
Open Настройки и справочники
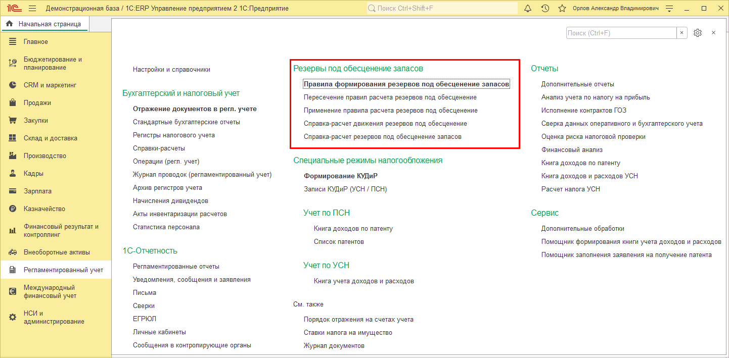(x=171, y=70)
